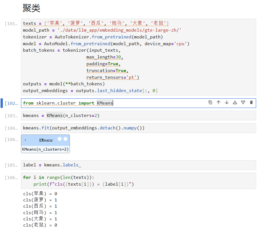
Task: Open the KMeans documentation question-mark icon
Action: [x=65, y=139]
